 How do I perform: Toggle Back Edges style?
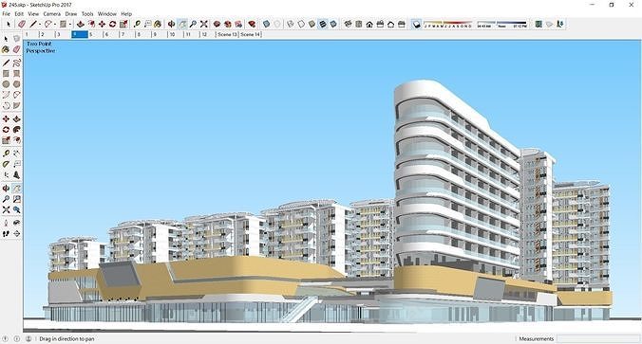pos(277,25)
